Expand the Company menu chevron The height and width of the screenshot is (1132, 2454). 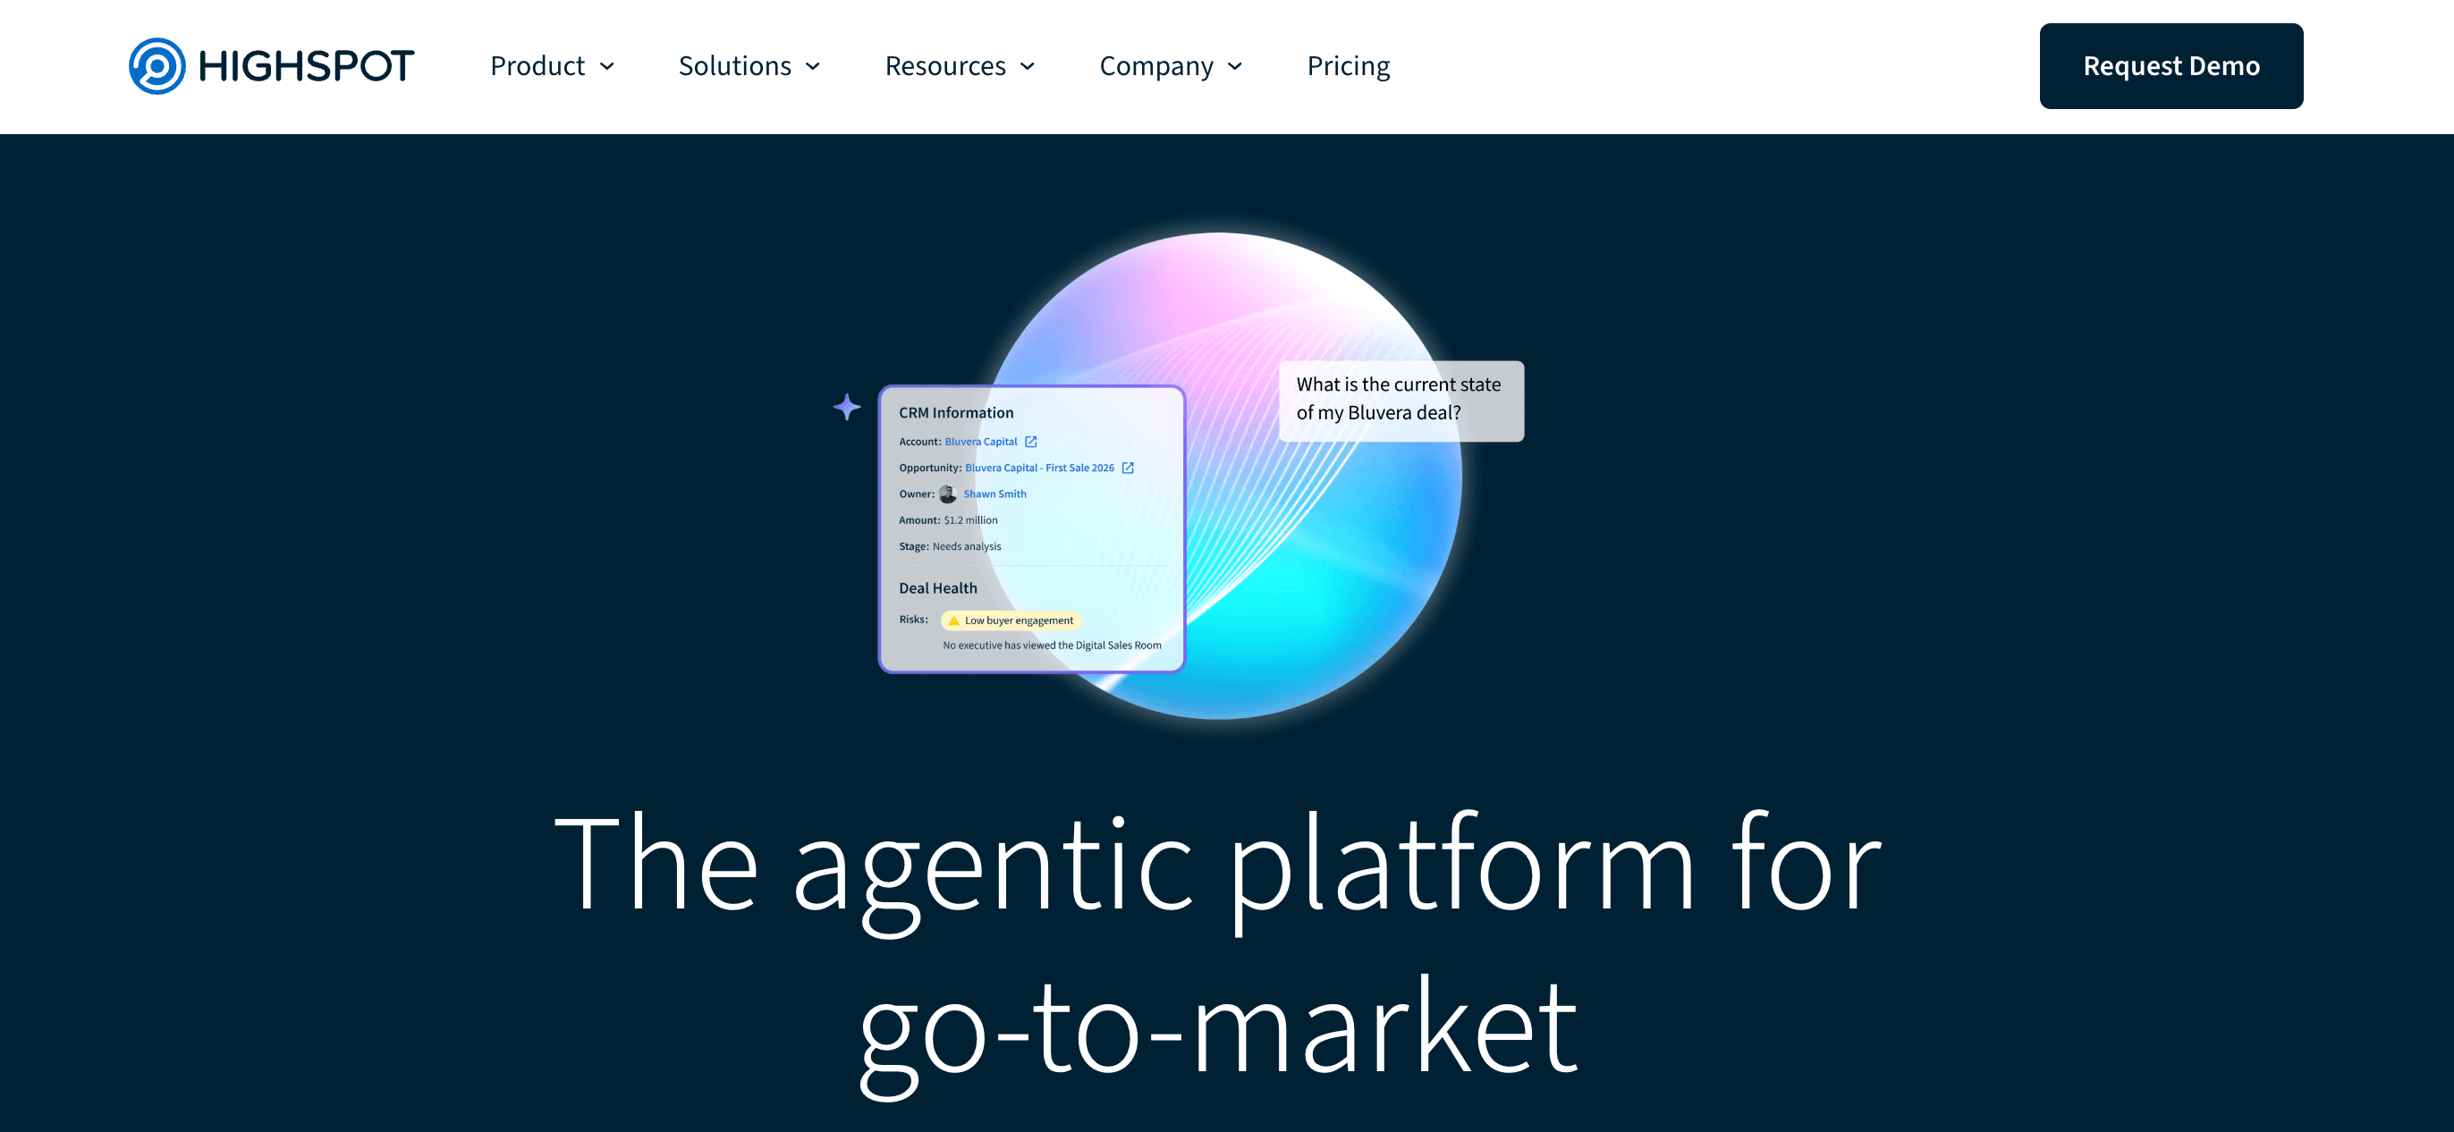point(1235,66)
